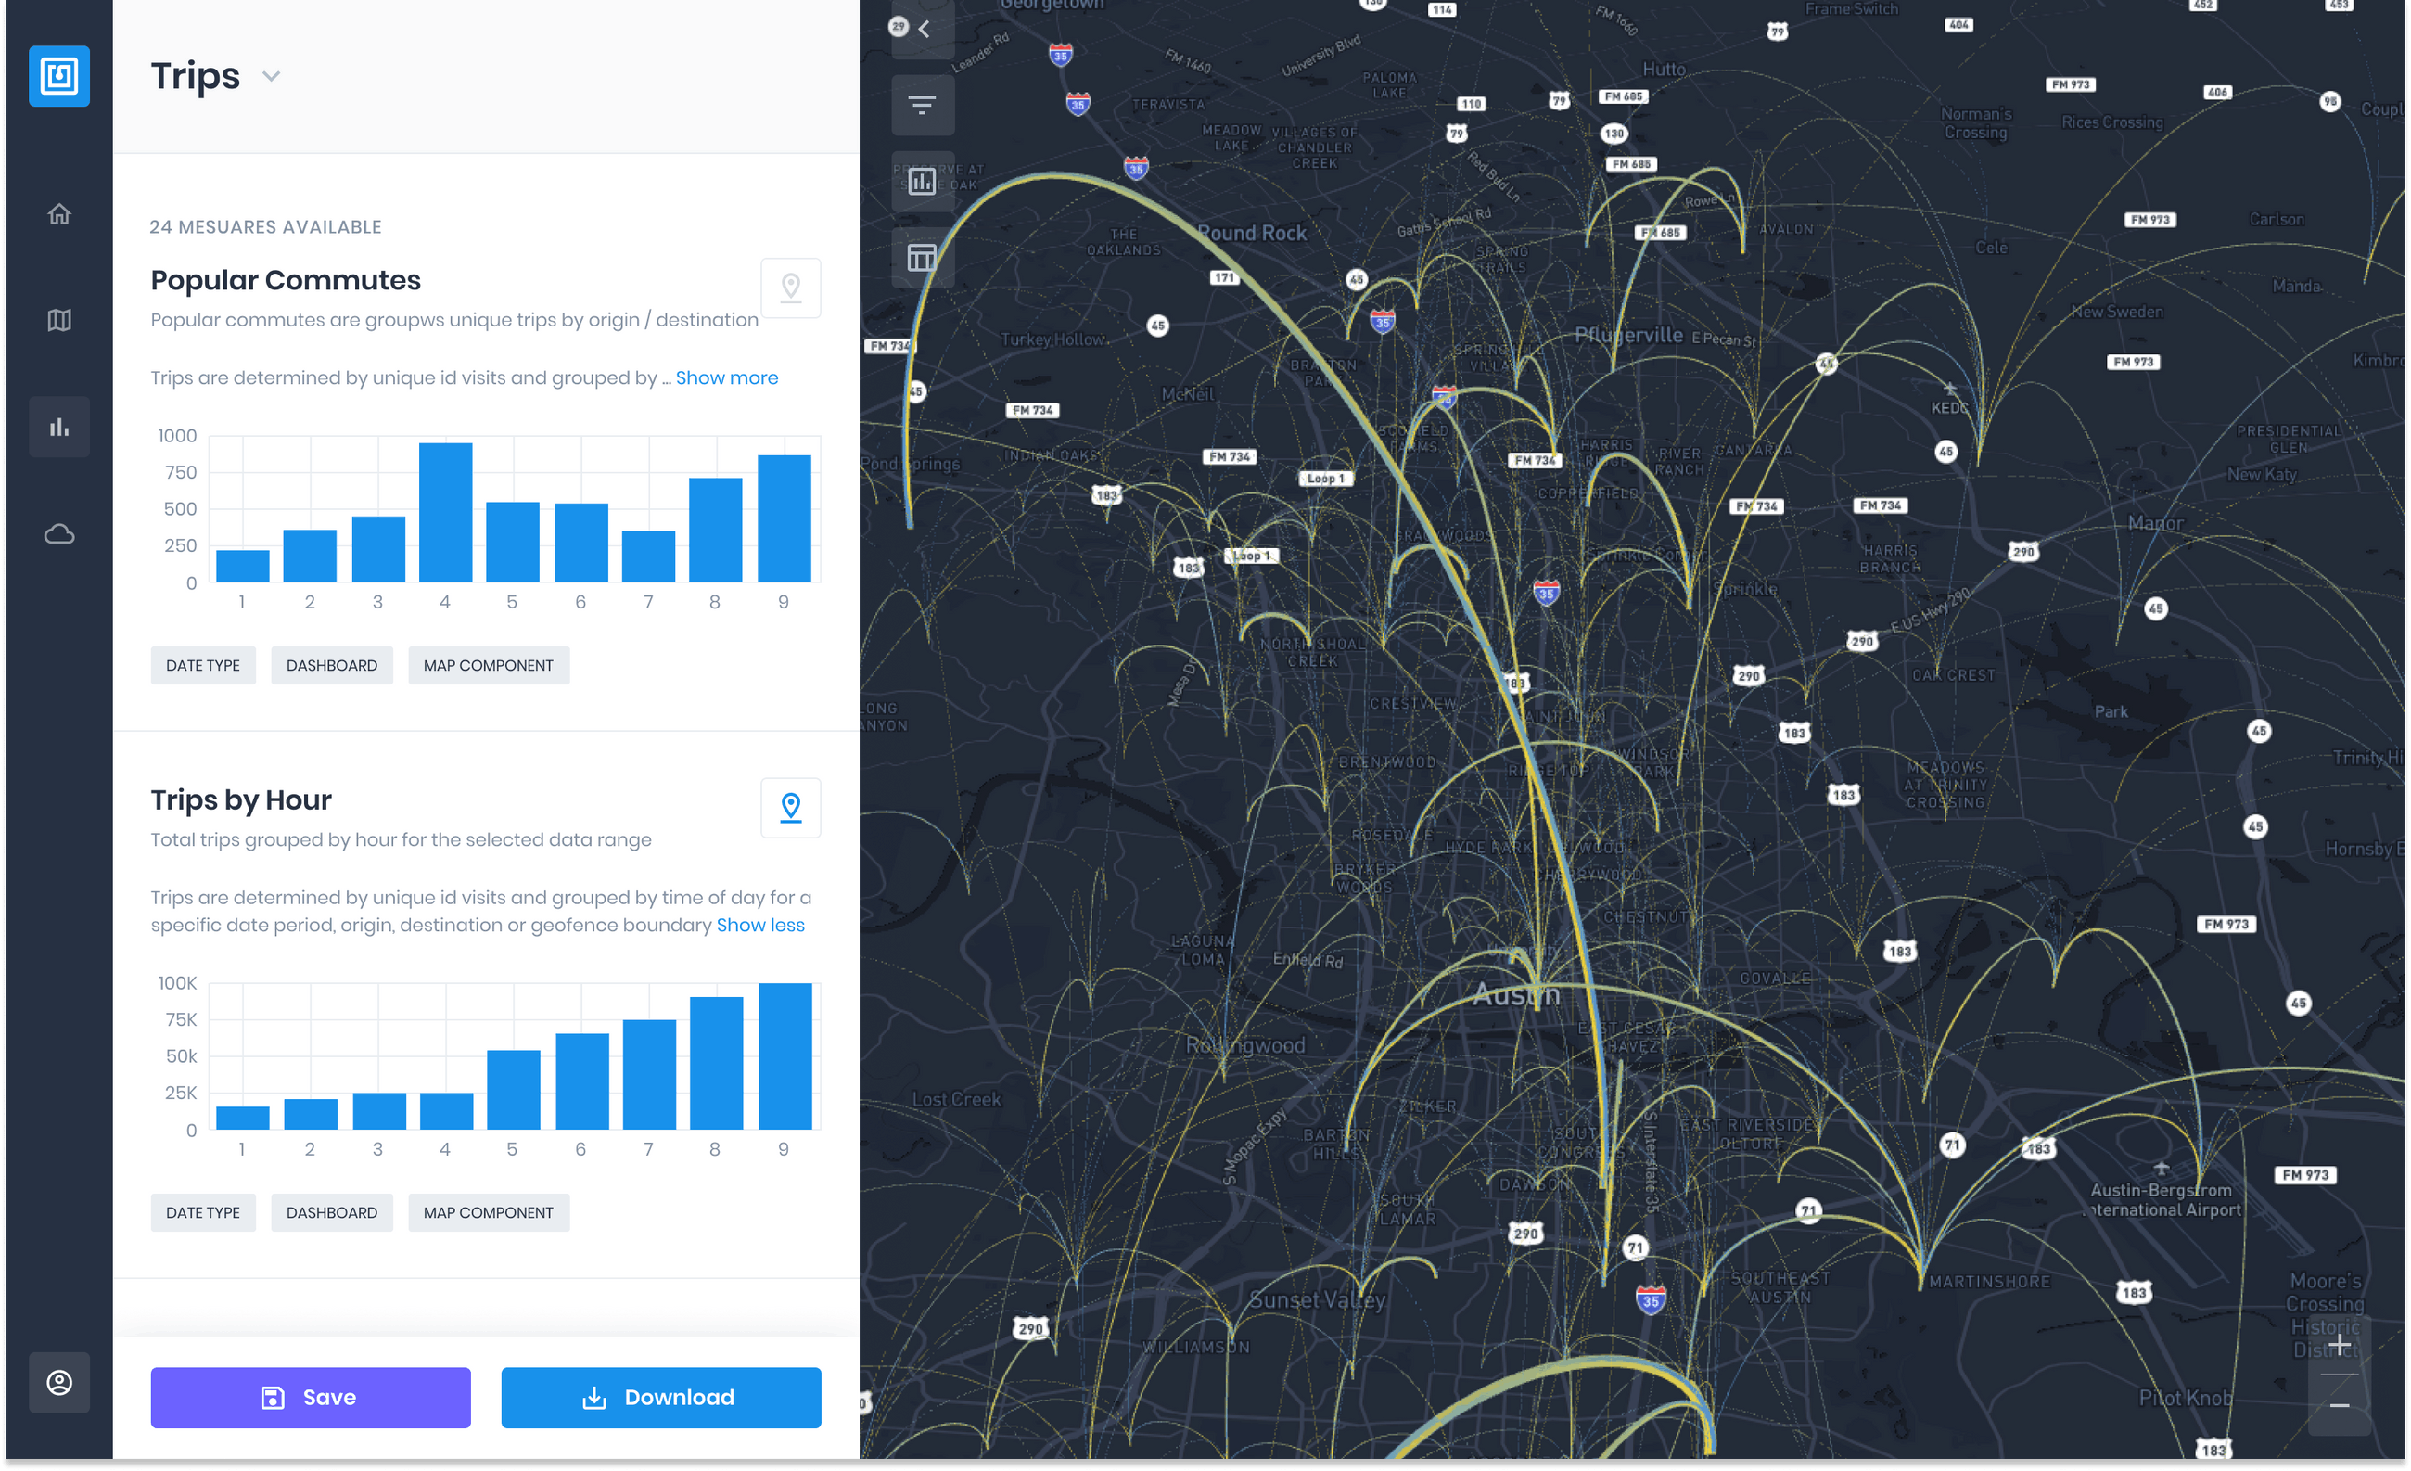Open the chart panel icon on map

(922, 181)
